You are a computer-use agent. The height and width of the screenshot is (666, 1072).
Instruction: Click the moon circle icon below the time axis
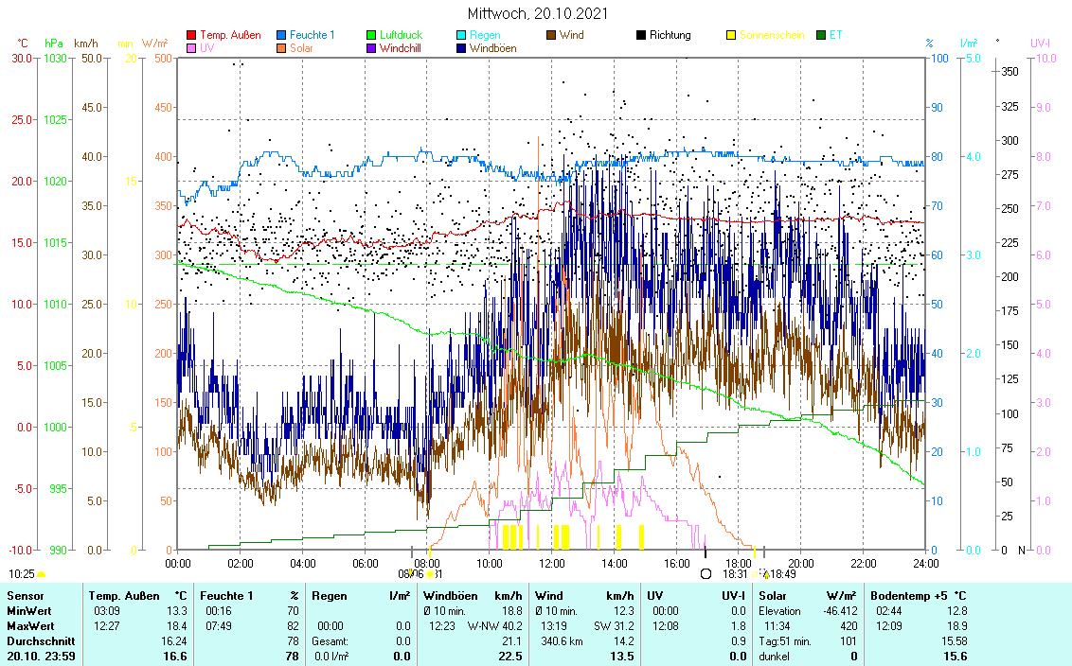(706, 573)
